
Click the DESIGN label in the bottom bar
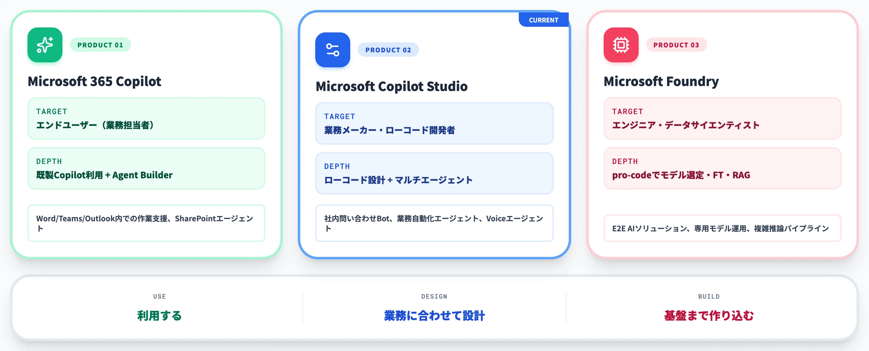pos(434,296)
